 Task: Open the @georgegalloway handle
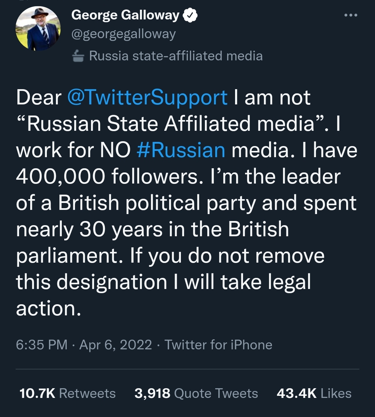click(x=123, y=34)
